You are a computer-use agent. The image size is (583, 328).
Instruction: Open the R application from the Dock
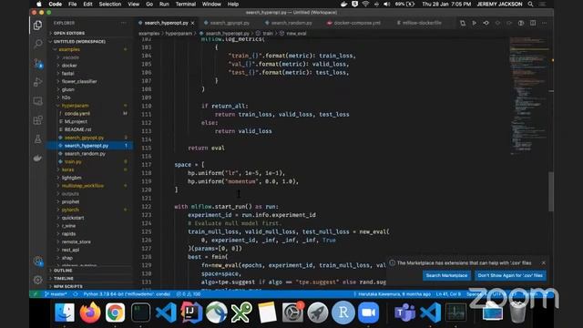[x=343, y=312]
